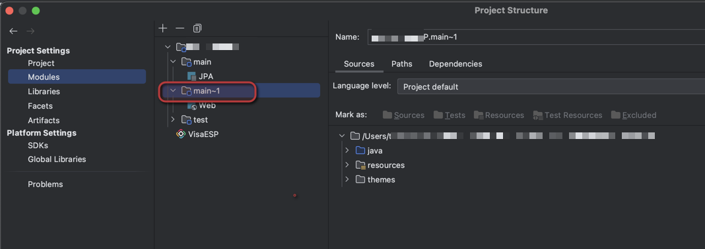Open Artifacts settings

pyautogui.click(x=44, y=121)
